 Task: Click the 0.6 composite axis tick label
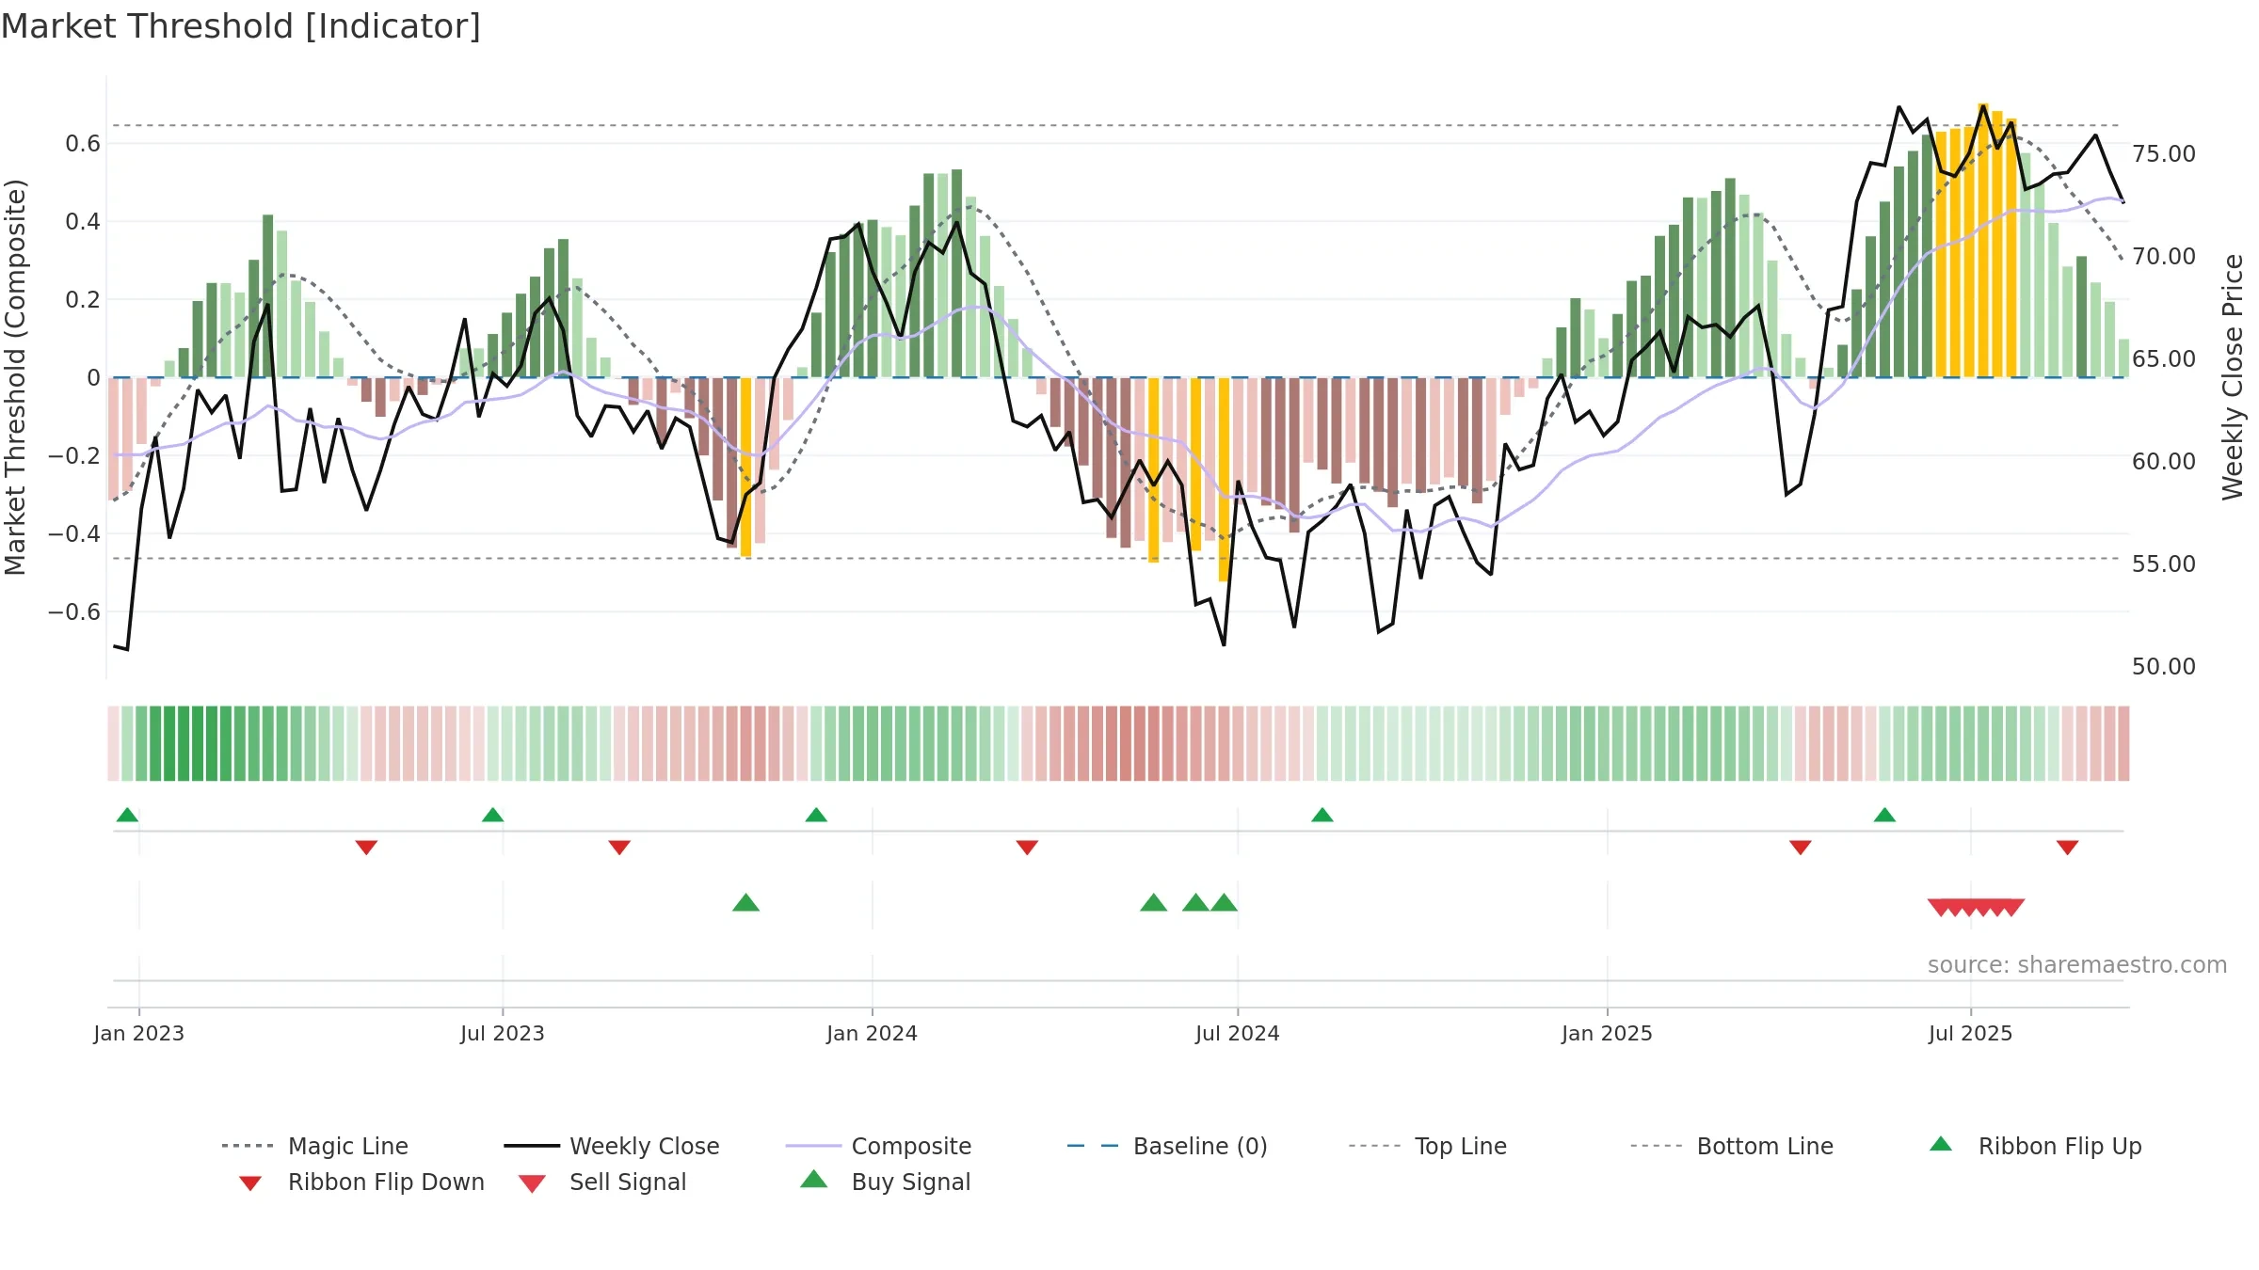point(83,144)
